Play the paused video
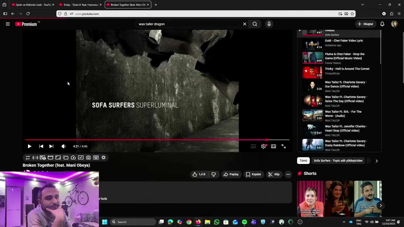Viewport: 404px width, 227px height. click(x=29, y=146)
